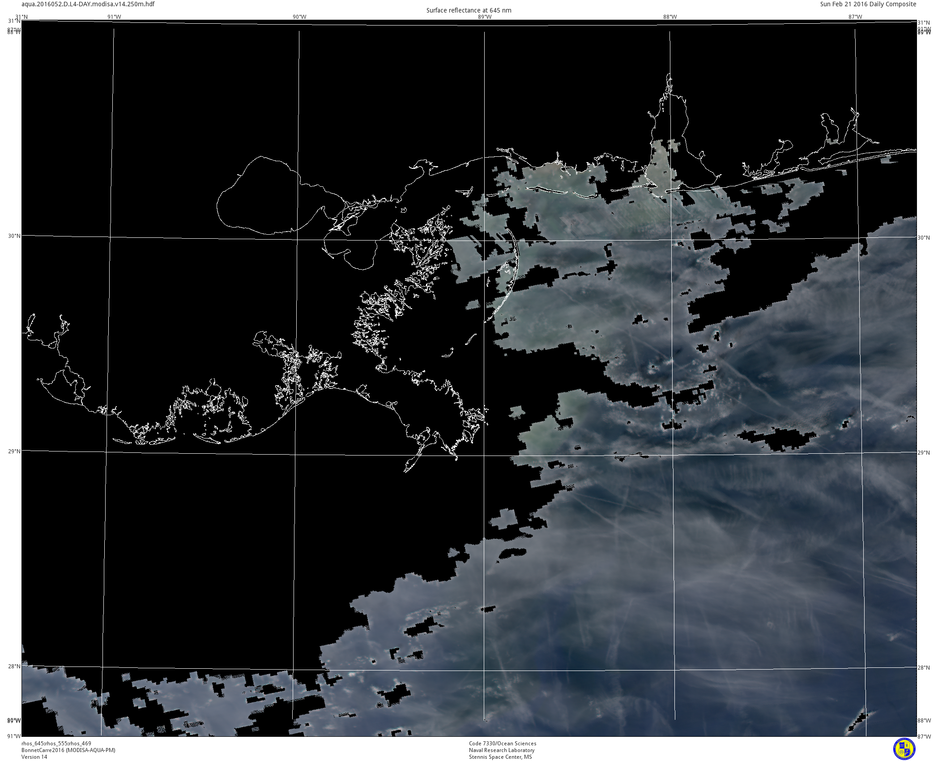Viewport: 938px width, 761px height.
Task: Click the 29°N latitude label on left
Action: [x=14, y=451]
